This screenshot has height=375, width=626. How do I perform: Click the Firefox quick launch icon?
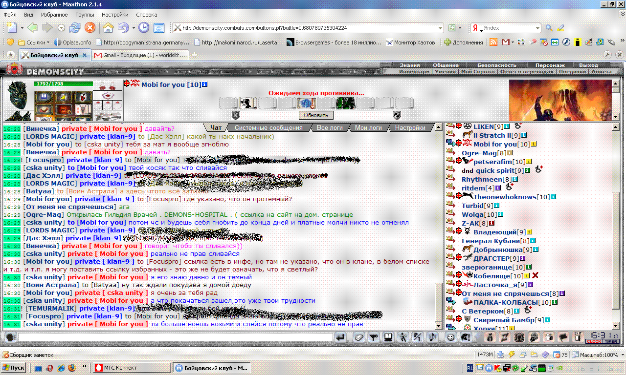coord(72,368)
